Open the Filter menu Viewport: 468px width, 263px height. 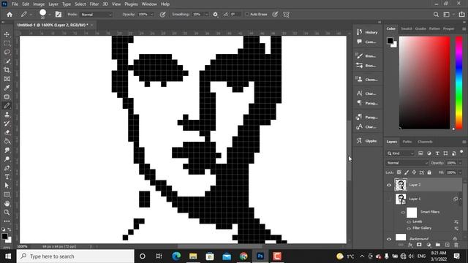pyautogui.click(x=94, y=4)
